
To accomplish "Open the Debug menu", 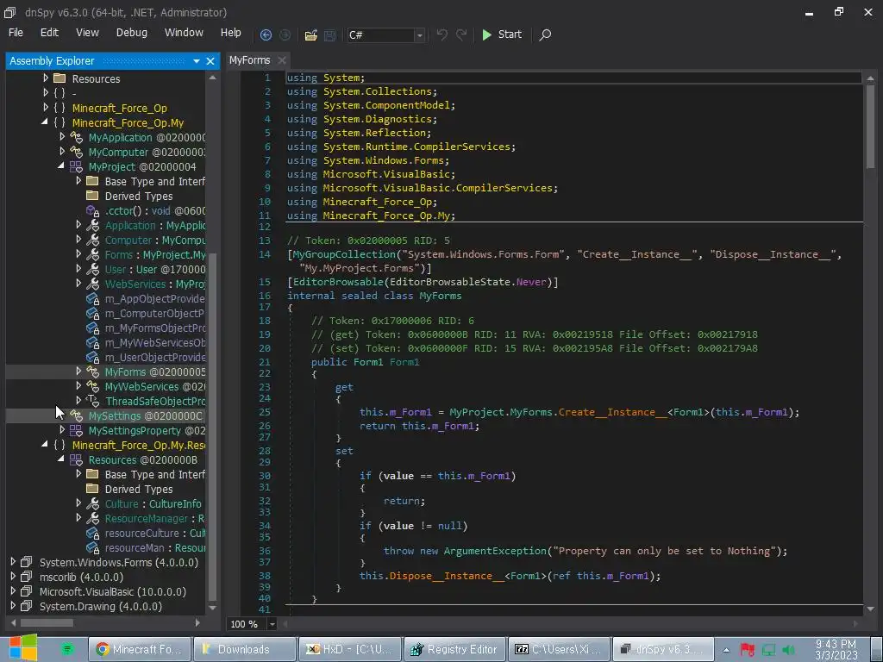I will (131, 33).
